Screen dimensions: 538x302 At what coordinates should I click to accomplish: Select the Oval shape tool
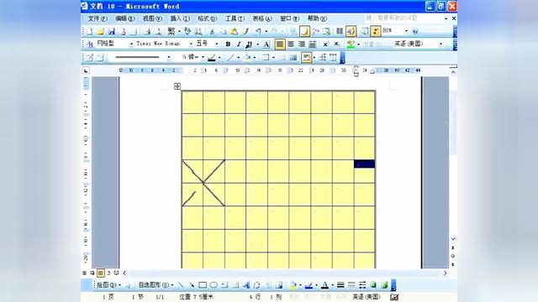214,285
